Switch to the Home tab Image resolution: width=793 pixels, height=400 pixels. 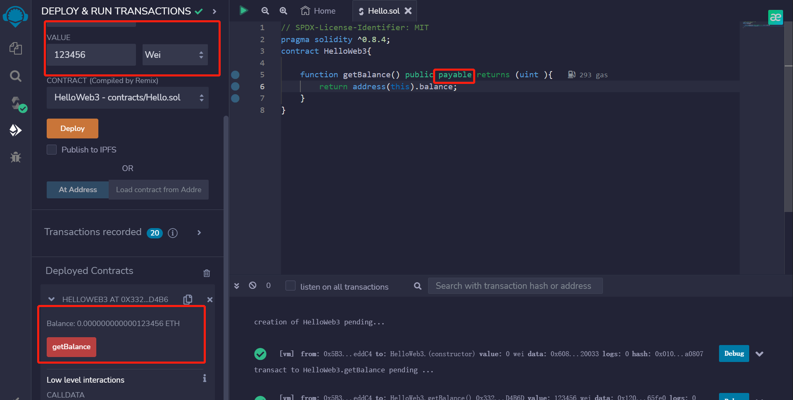click(318, 11)
